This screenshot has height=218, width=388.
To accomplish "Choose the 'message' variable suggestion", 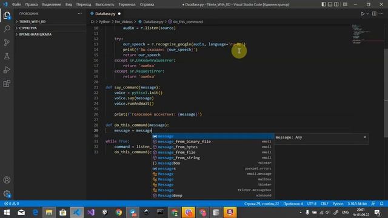I will pos(213,136).
